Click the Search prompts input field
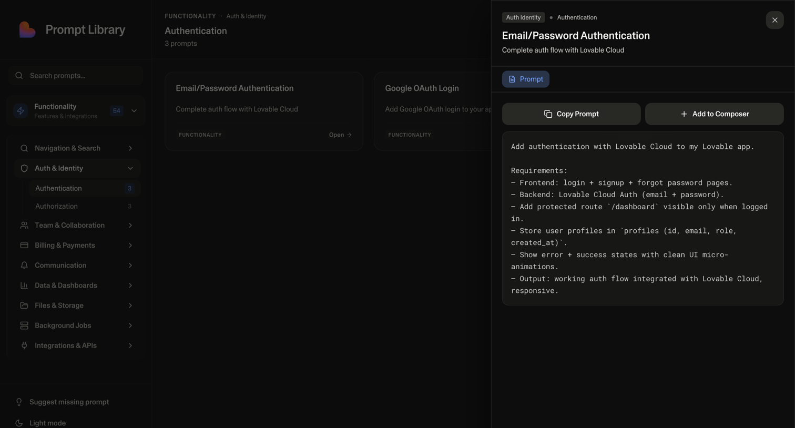This screenshot has width=795, height=428. [x=76, y=76]
